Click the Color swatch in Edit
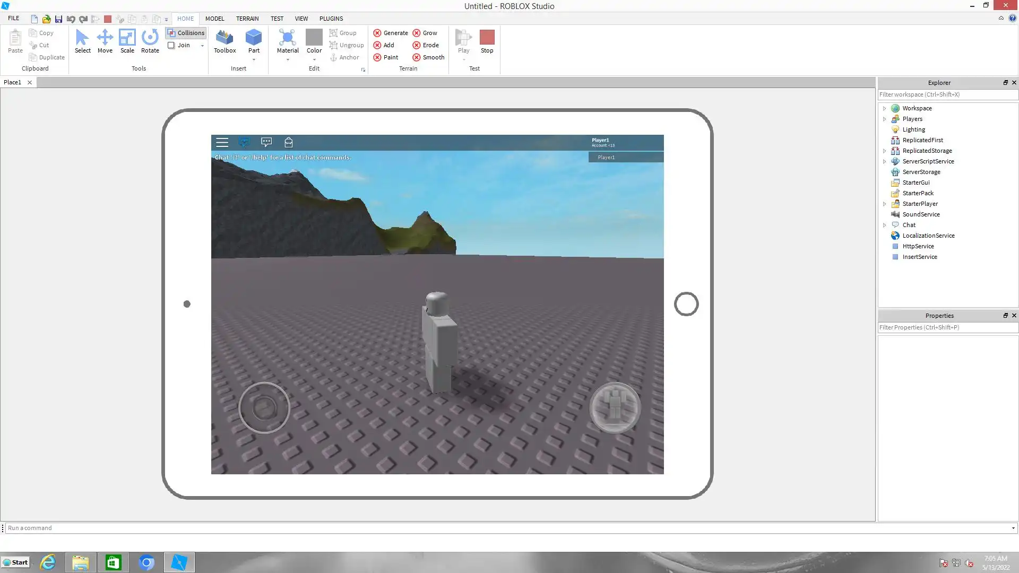 pyautogui.click(x=314, y=37)
